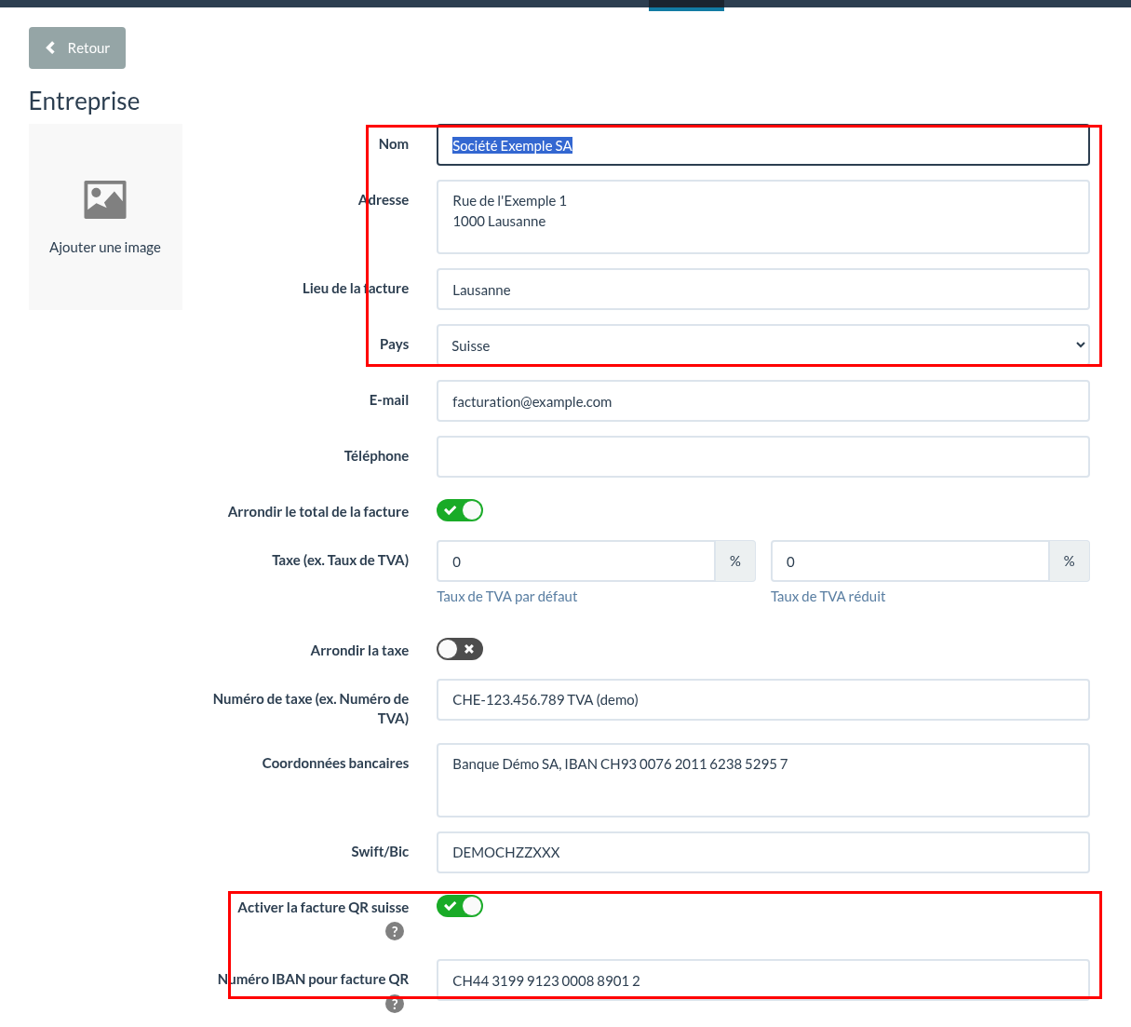Click the Ajouter une image text
1131x1027 pixels.
(x=105, y=248)
